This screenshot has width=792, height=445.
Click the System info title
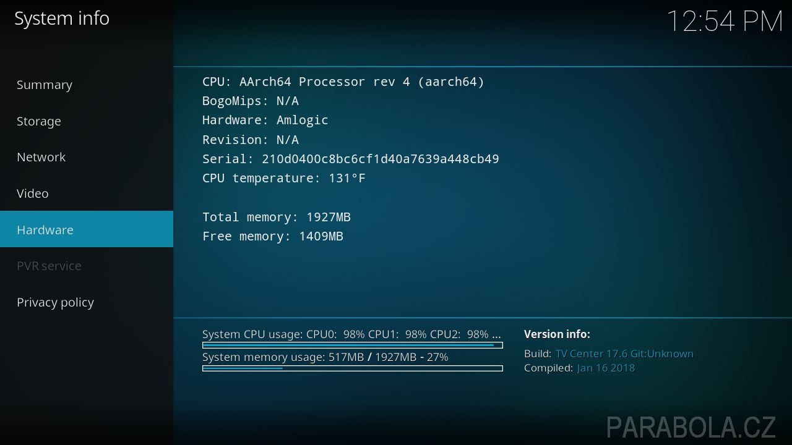(x=62, y=19)
